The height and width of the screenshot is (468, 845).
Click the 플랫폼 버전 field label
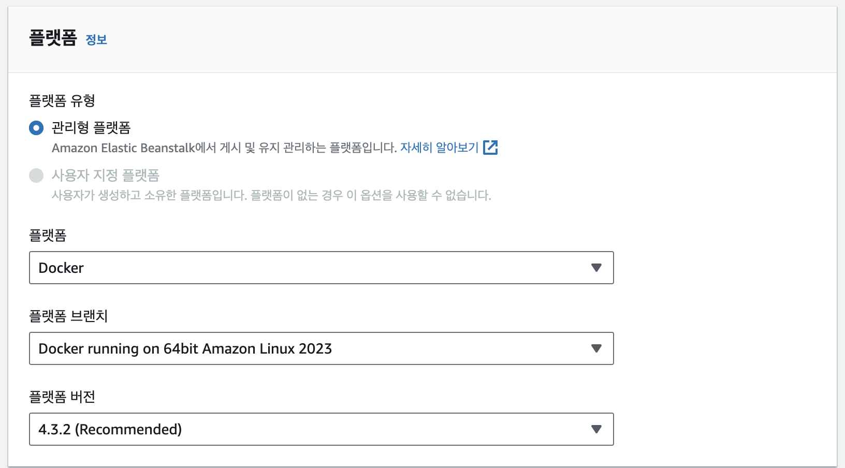(x=62, y=397)
